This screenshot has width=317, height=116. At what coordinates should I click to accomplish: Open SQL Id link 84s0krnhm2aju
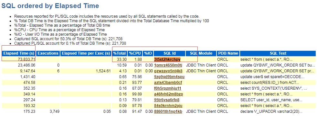[168, 106]
